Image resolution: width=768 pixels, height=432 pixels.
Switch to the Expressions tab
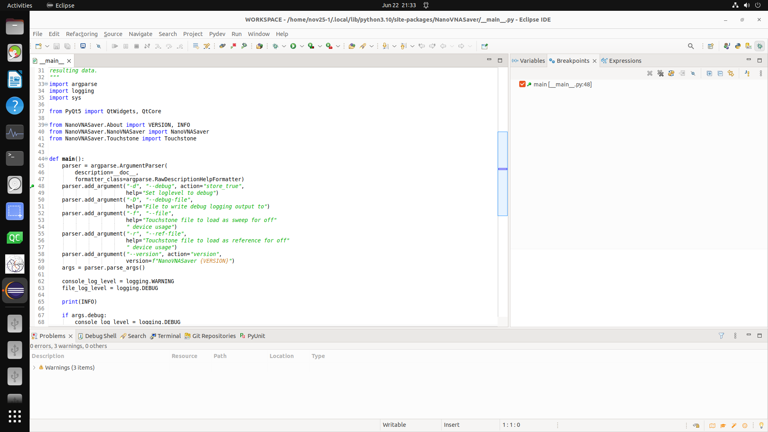622,61
